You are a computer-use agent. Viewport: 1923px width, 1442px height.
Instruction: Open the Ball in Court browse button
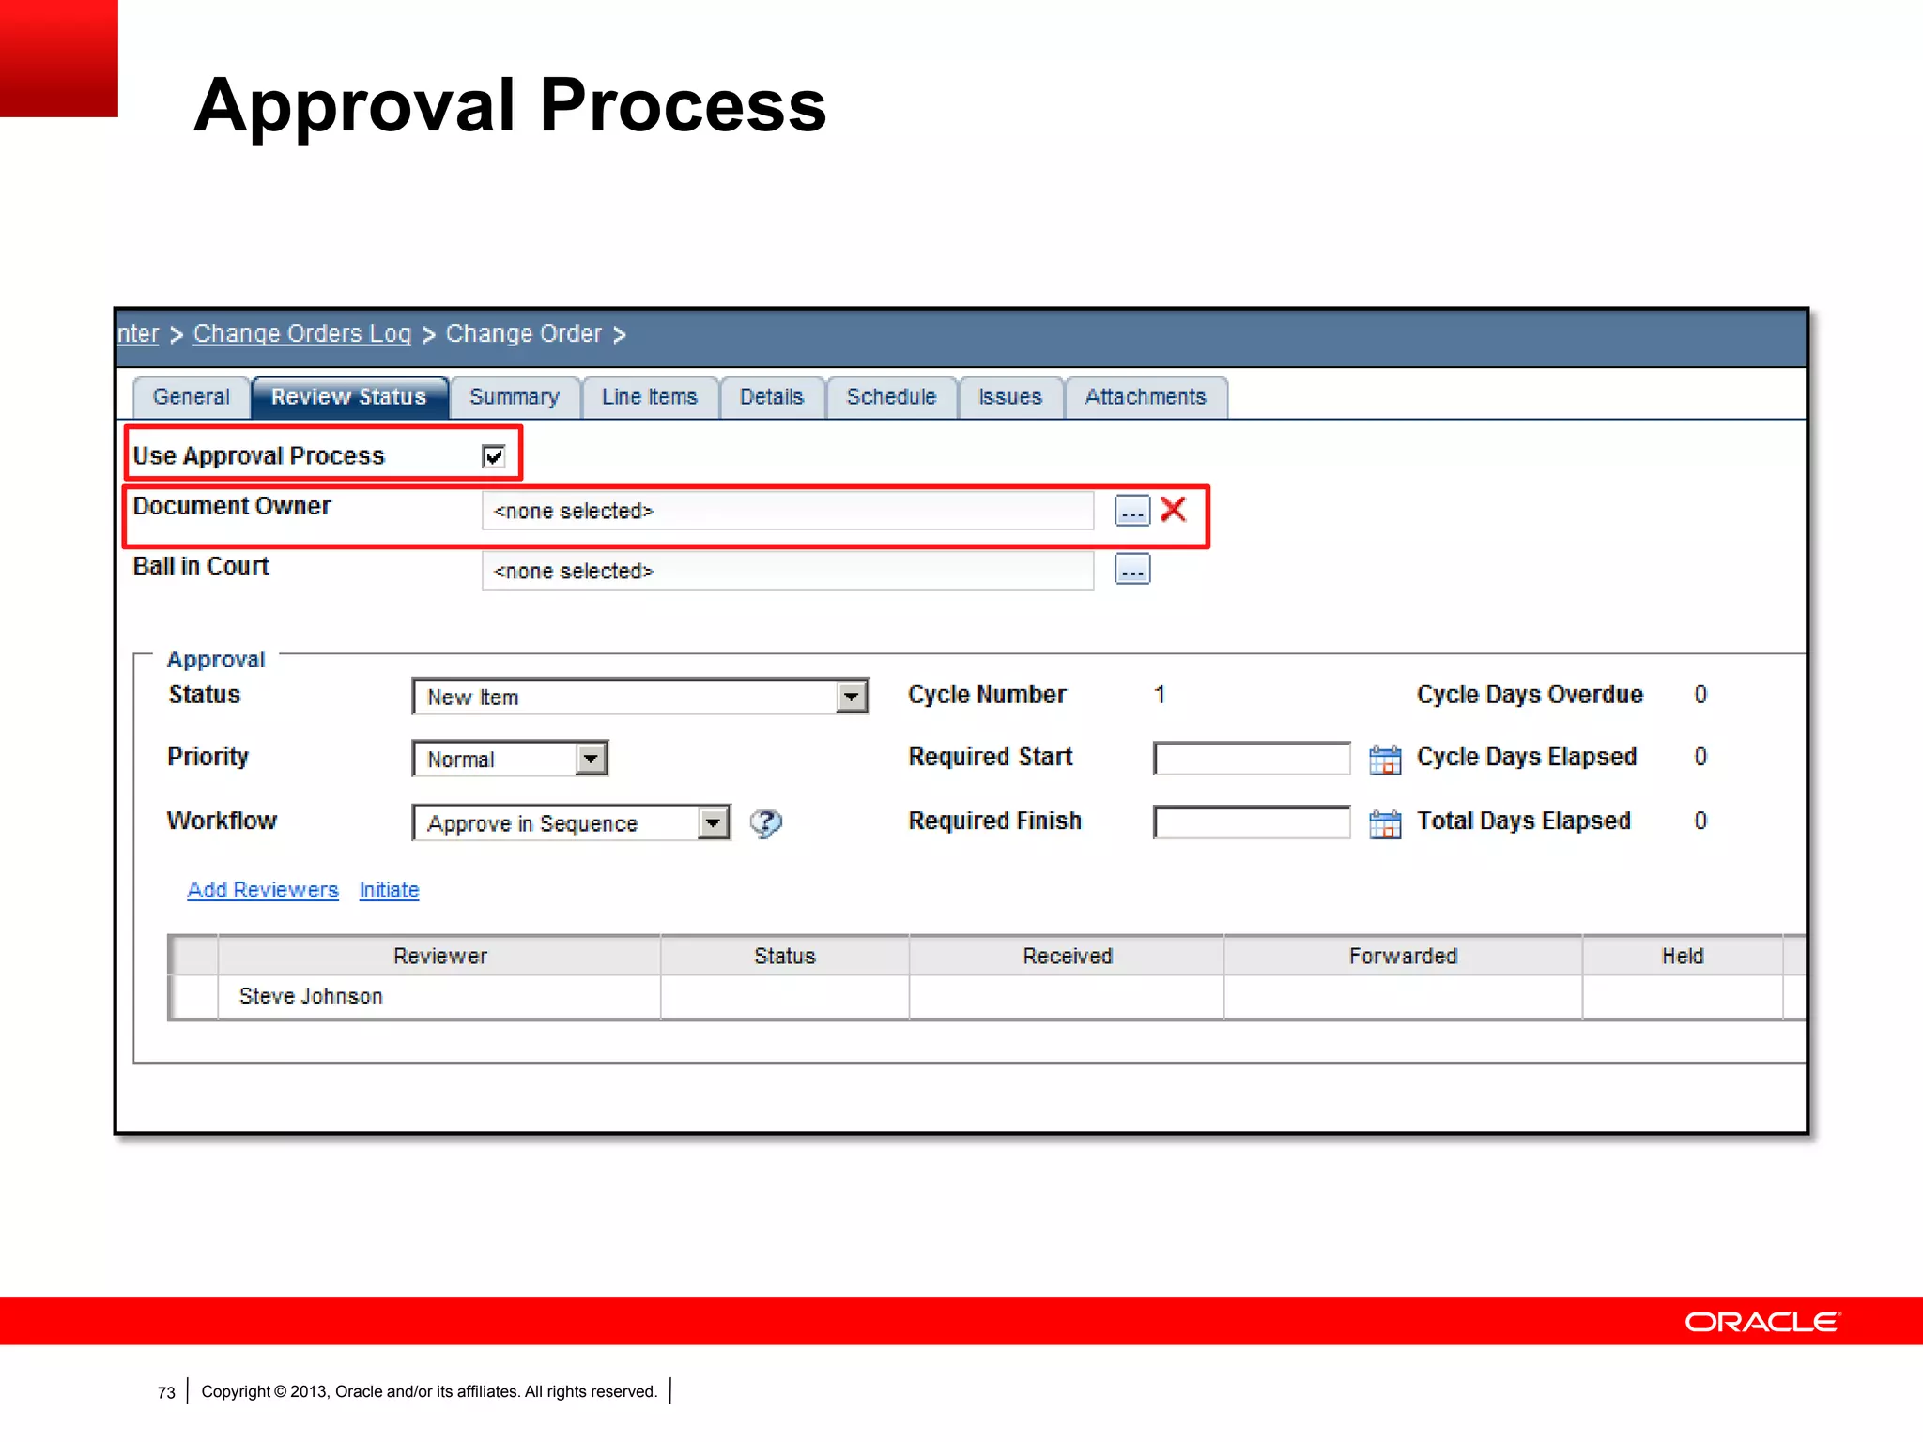pos(1131,570)
